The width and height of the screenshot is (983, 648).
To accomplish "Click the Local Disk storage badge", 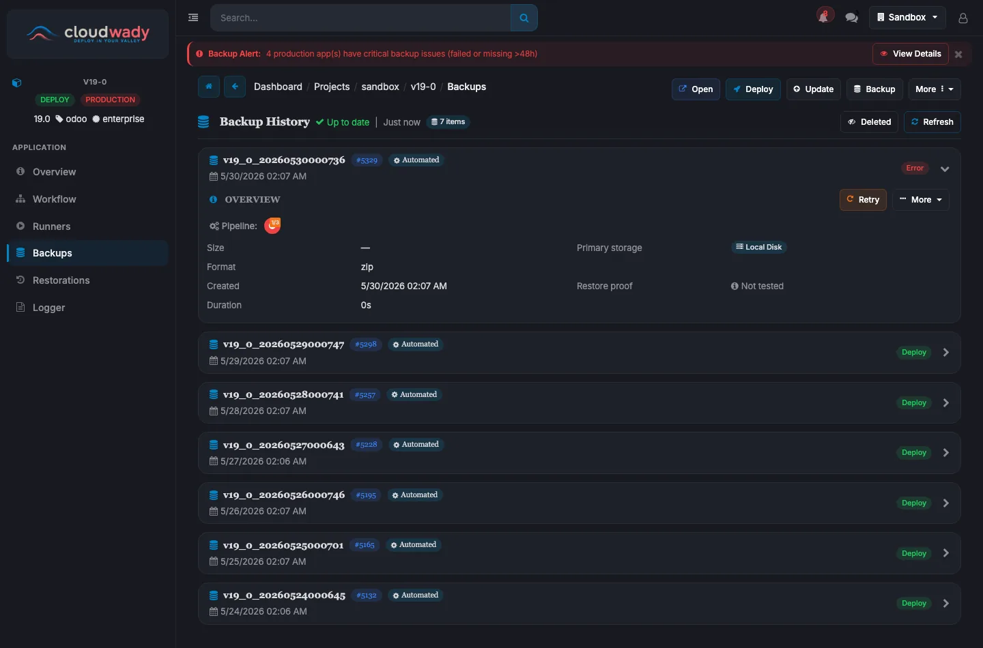I will 759,248.
